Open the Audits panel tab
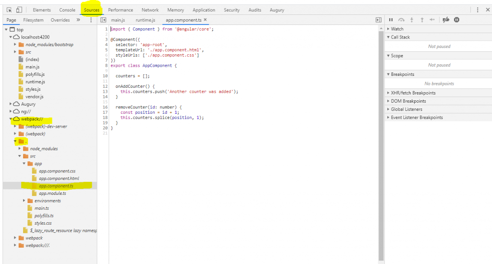Viewport: 492px width, 264px height. click(x=255, y=10)
